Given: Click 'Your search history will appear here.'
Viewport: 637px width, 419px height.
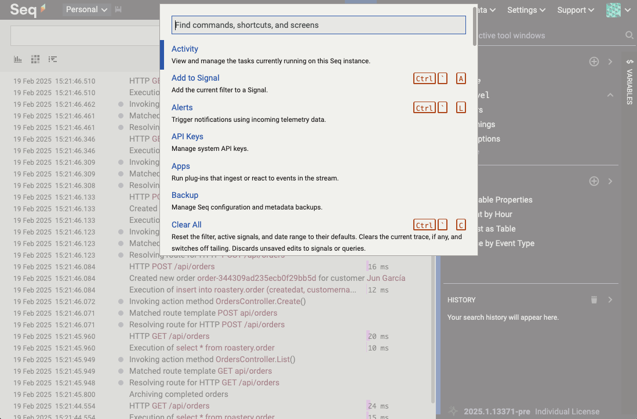Looking at the screenshot, I should (503, 317).
